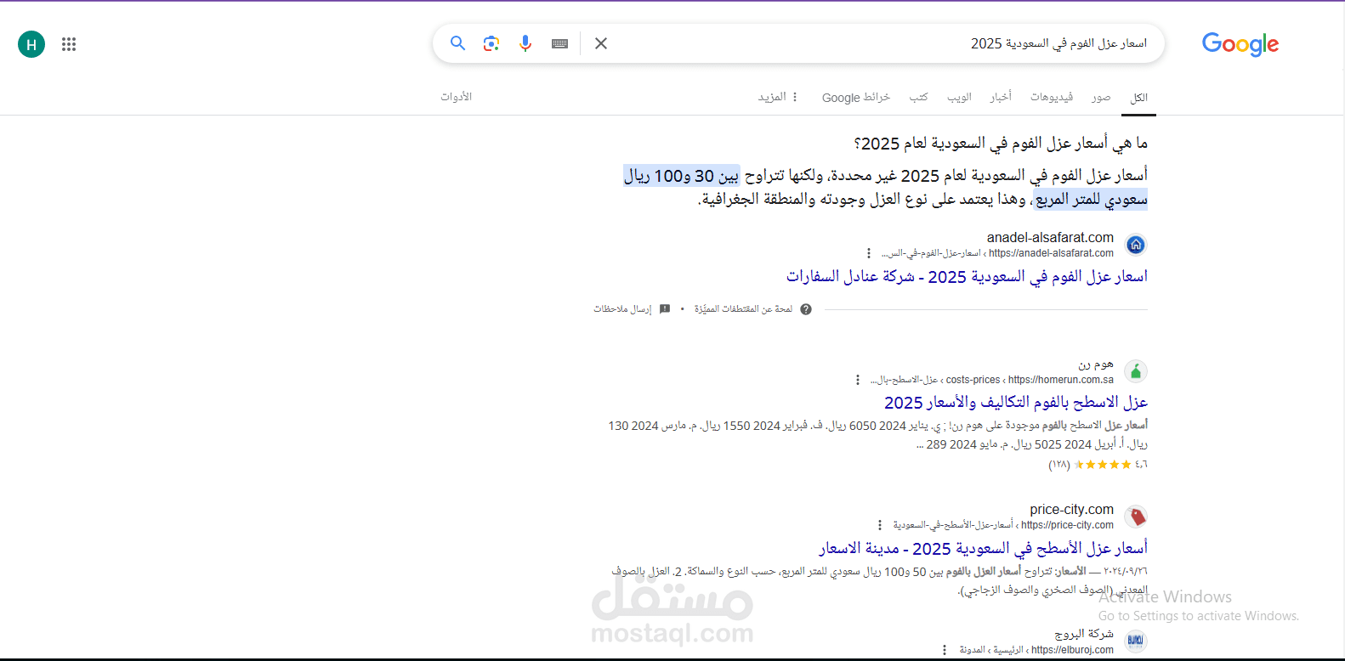Switch to the صور images tab
Viewport: 1345px width, 661px height.
pyautogui.click(x=1101, y=98)
